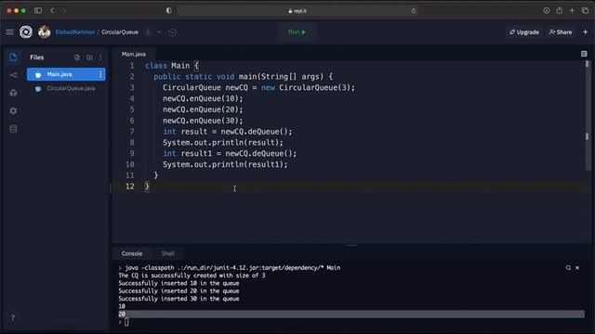Switch to Main.java editor tab
The width and height of the screenshot is (595, 334).
click(x=134, y=54)
